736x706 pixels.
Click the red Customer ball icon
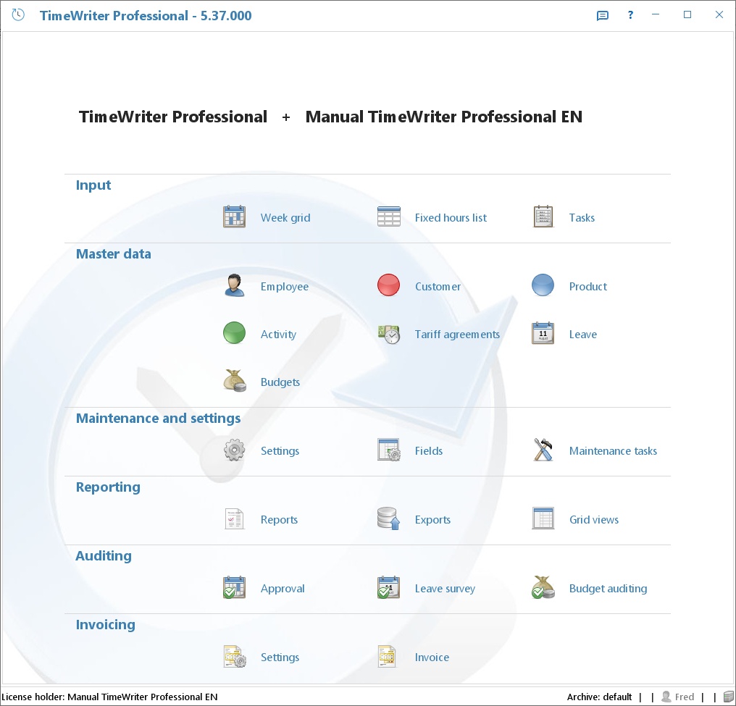(x=389, y=285)
